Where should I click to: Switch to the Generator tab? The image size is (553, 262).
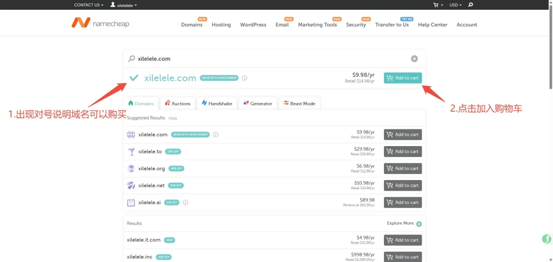[258, 104]
